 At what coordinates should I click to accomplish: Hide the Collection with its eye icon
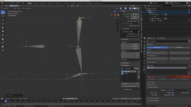coord(189,10)
